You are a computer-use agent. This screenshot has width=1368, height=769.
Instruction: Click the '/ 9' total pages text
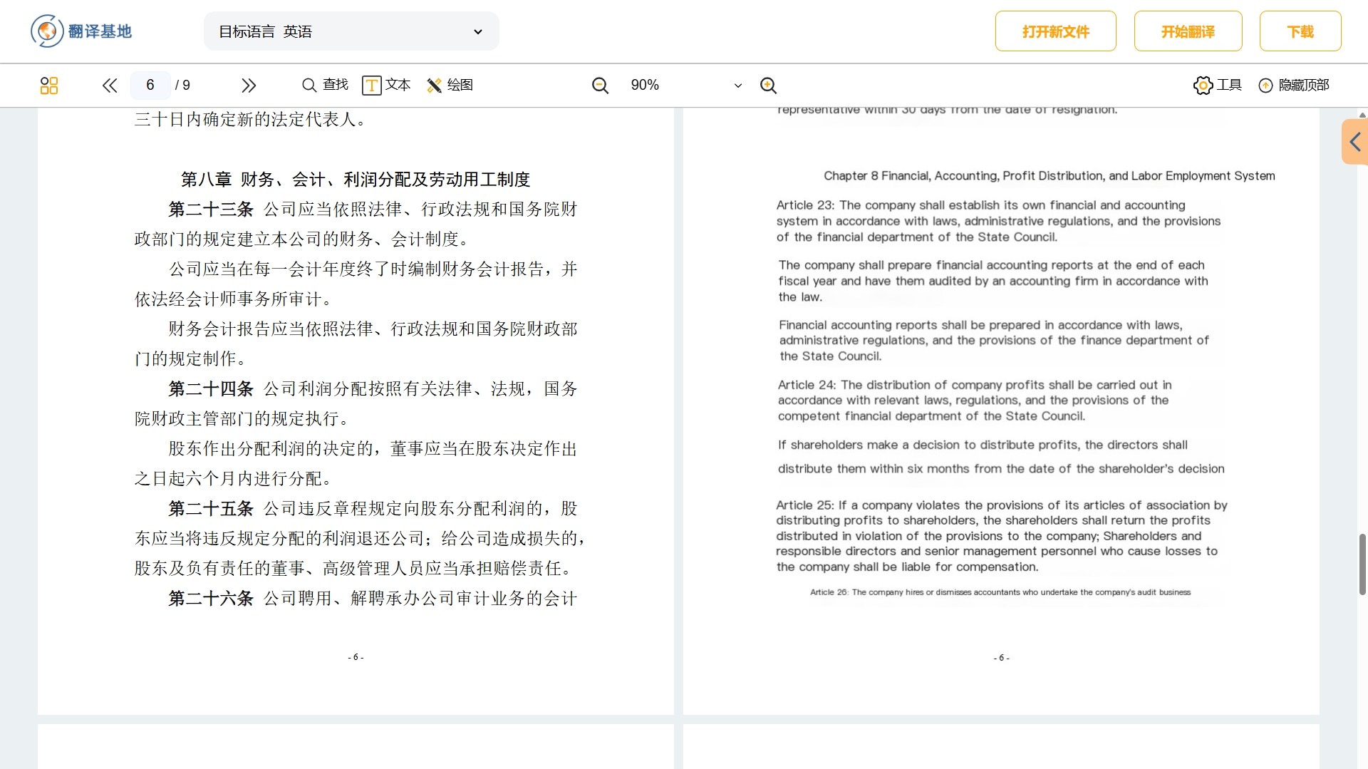(183, 86)
